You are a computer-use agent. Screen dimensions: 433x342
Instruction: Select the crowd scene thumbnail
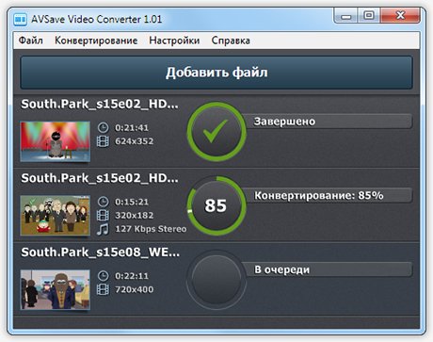[x=56, y=216]
